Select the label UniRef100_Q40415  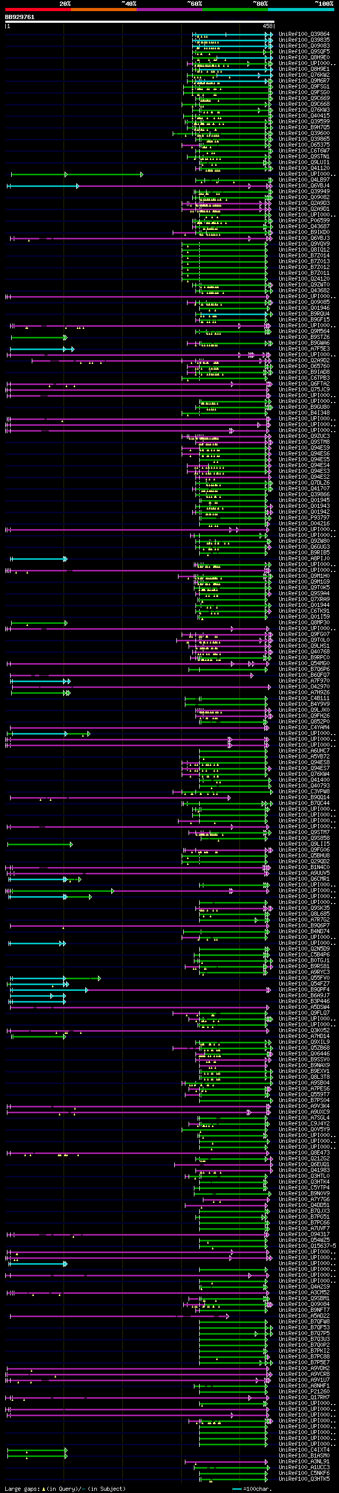click(304, 115)
